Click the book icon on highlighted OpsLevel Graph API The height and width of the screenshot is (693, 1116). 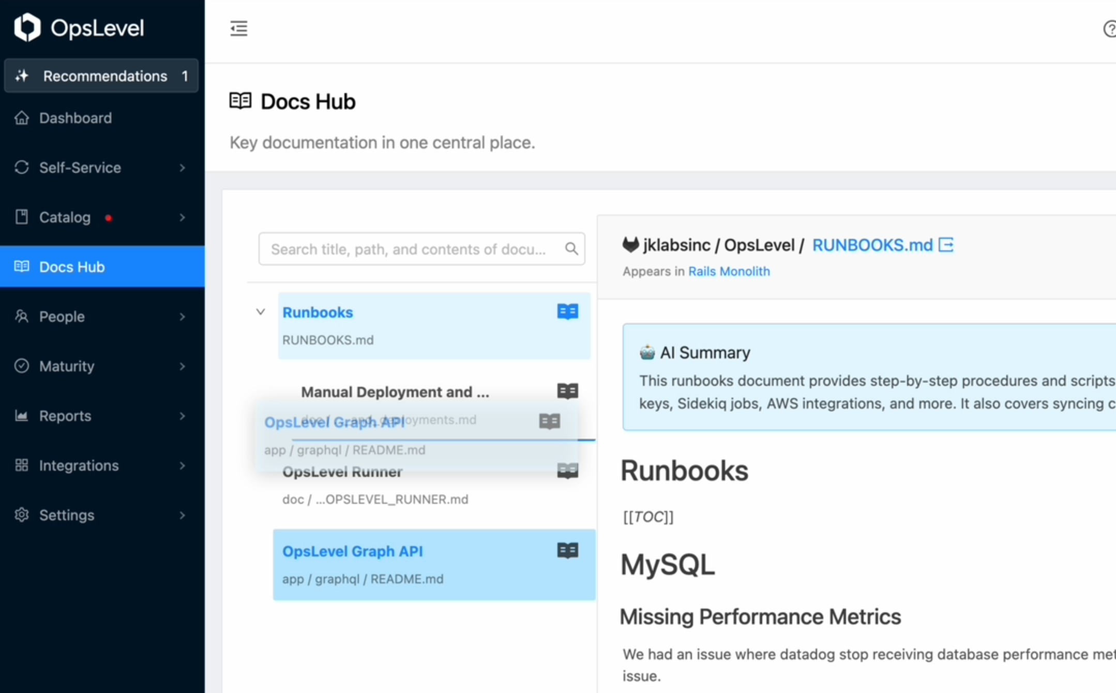[567, 550]
